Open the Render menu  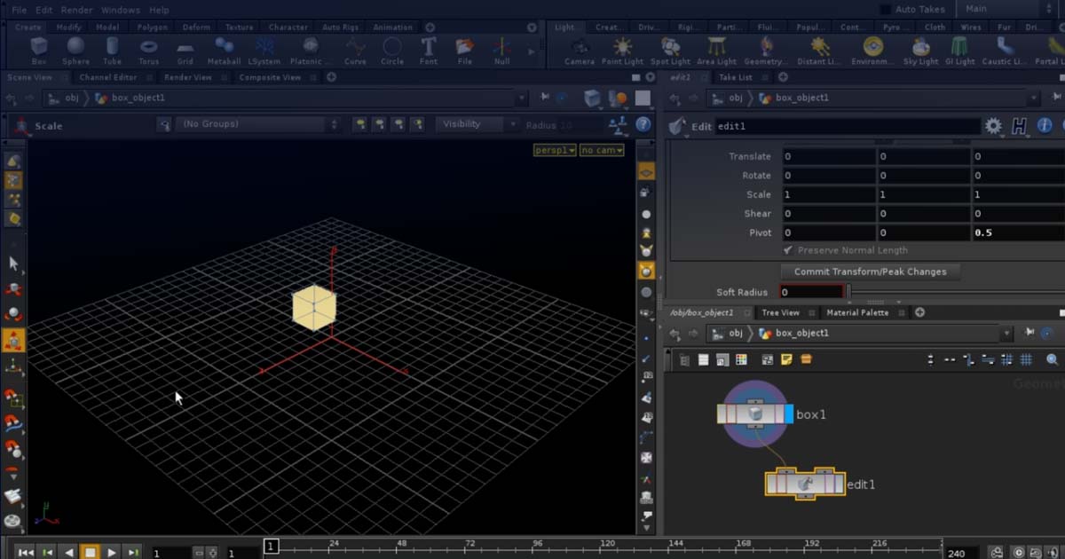pos(77,10)
